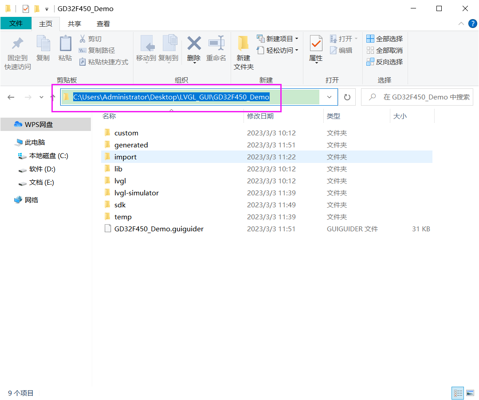Click Copy path (复制路径)
The image size is (479, 400).
point(97,51)
